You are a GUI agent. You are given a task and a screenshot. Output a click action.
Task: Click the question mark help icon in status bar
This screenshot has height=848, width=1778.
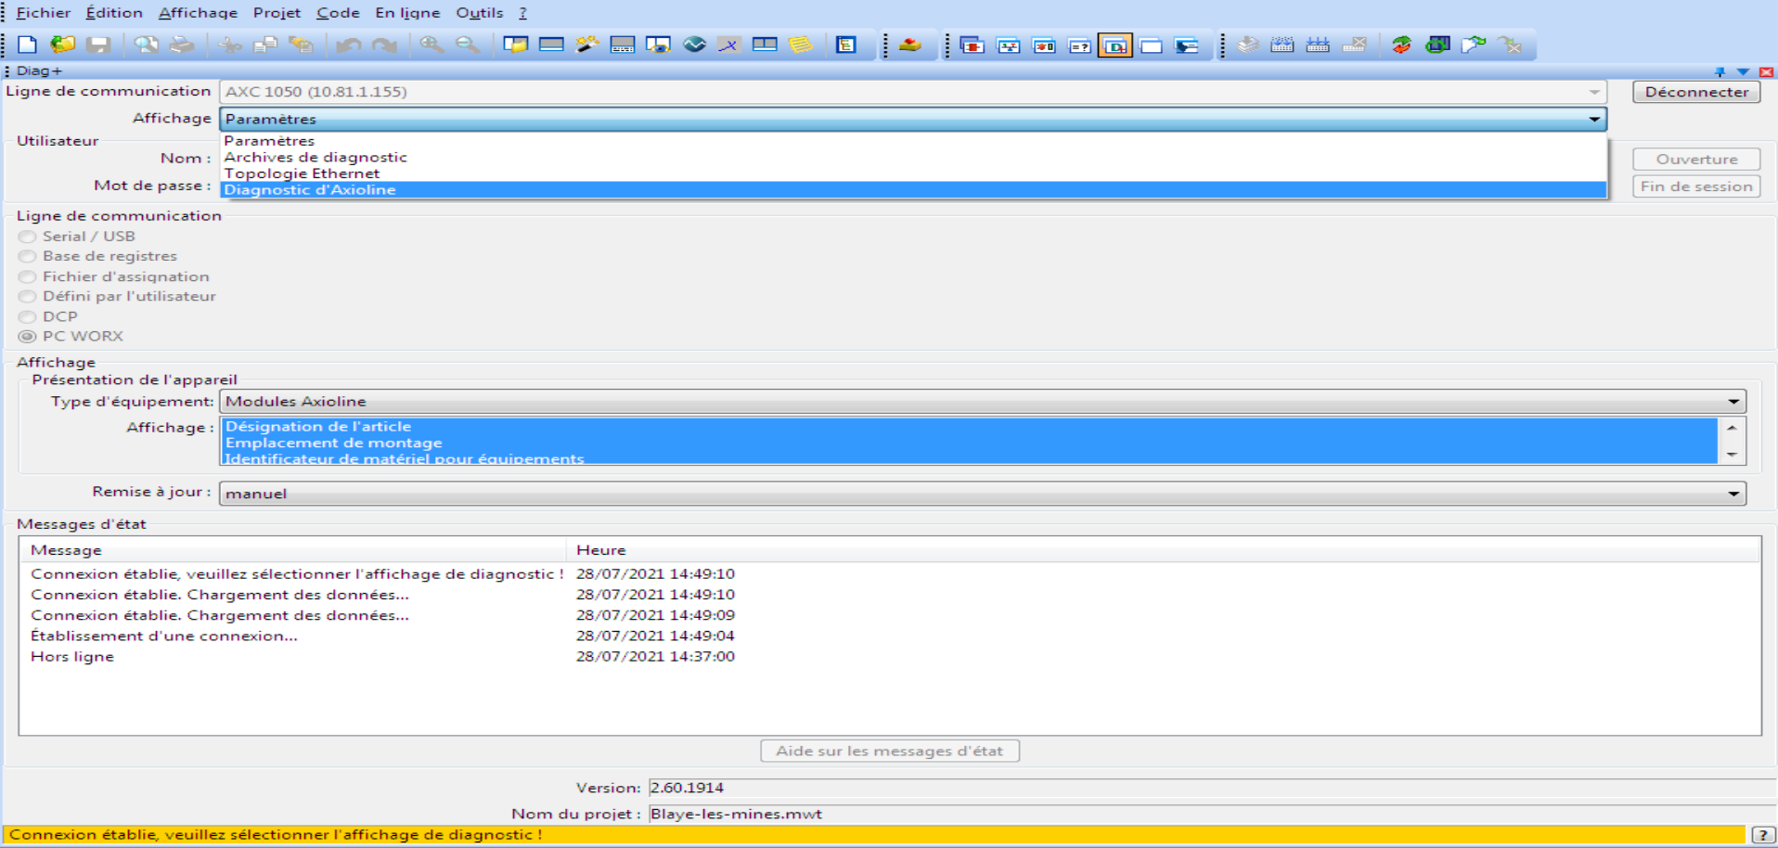click(x=1762, y=835)
